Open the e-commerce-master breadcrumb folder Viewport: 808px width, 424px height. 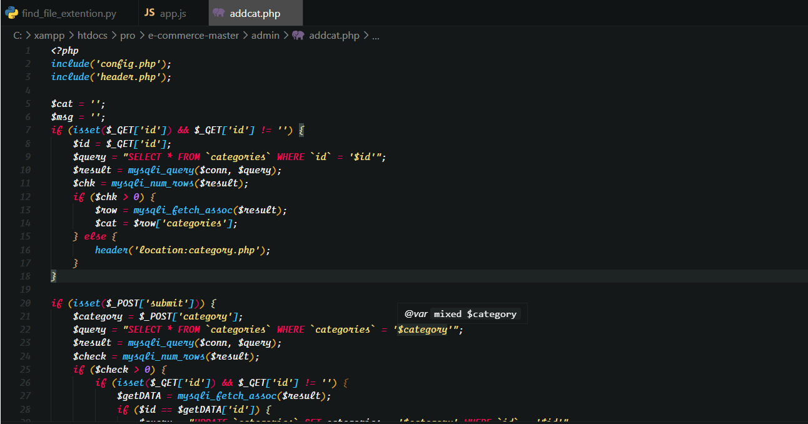click(193, 36)
